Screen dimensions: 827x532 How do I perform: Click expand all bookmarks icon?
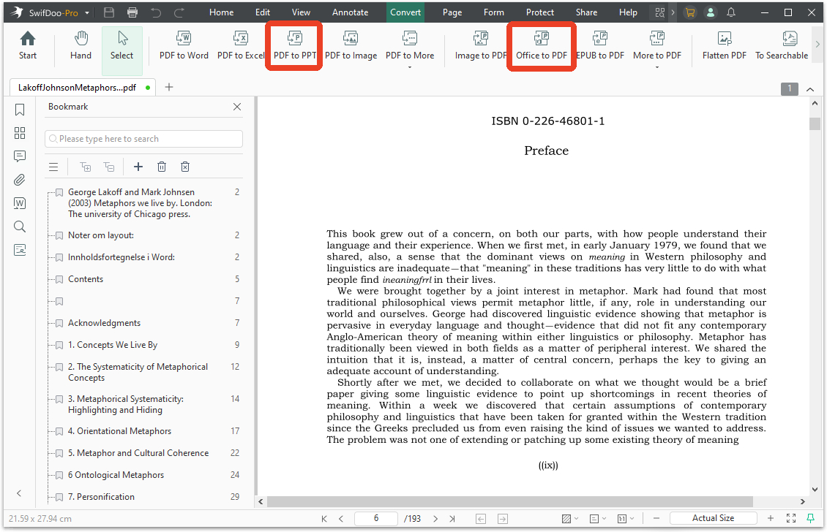pyautogui.click(x=86, y=167)
